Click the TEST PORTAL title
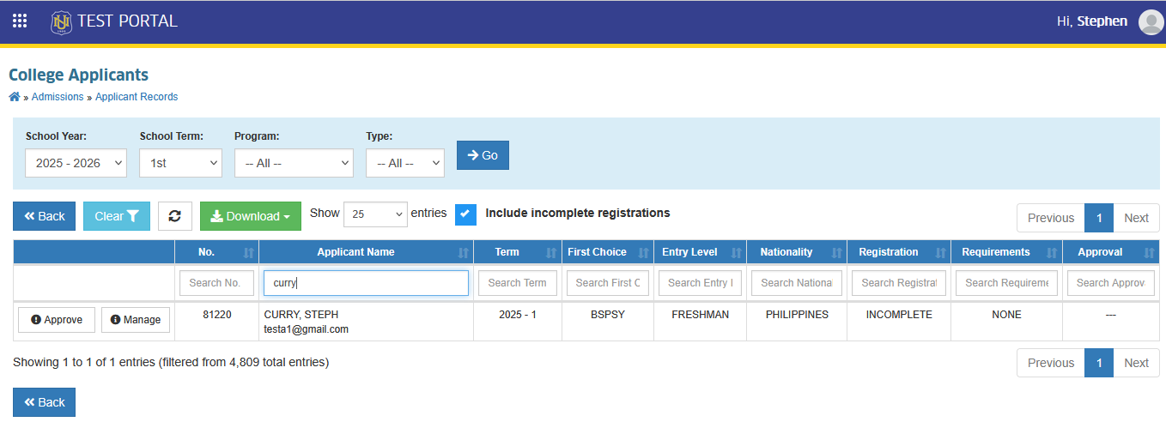1166x446 pixels. click(x=127, y=21)
